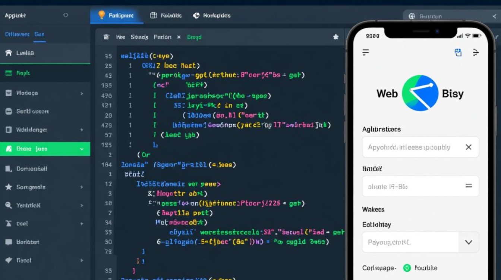Image resolution: width=501 pixels, height=280 pixels.
Task: Click the star icon in editor toolbar
Action: click(335, 37)
